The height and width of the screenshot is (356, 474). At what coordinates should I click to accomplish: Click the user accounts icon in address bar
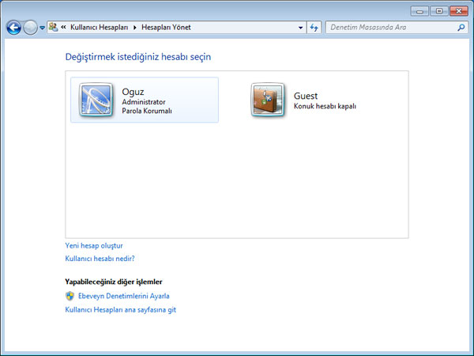53,27
